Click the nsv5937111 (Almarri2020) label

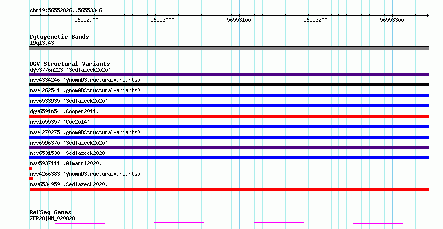click(x=66, y=163)
